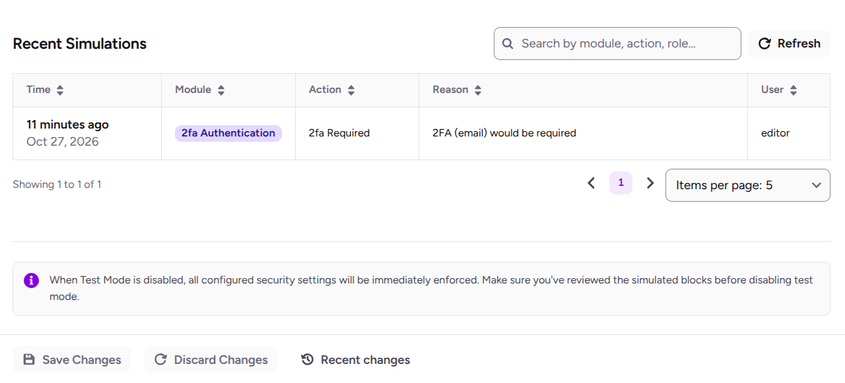The width and height of the screenshot is (845, 383).
Task: Click the purple info icon
Action: coord(31,280)
